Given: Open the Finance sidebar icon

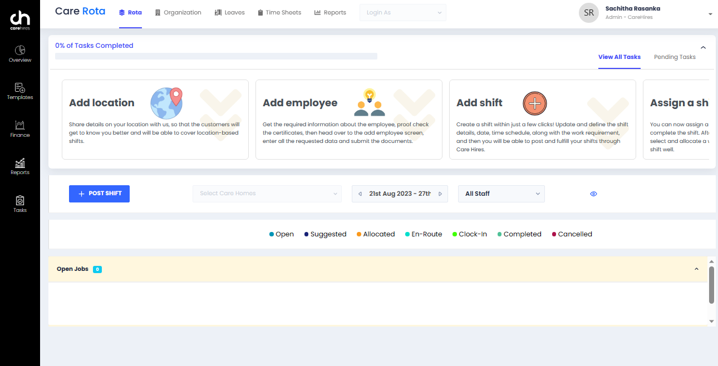Looking at the screenshot, I should [19, 128].
